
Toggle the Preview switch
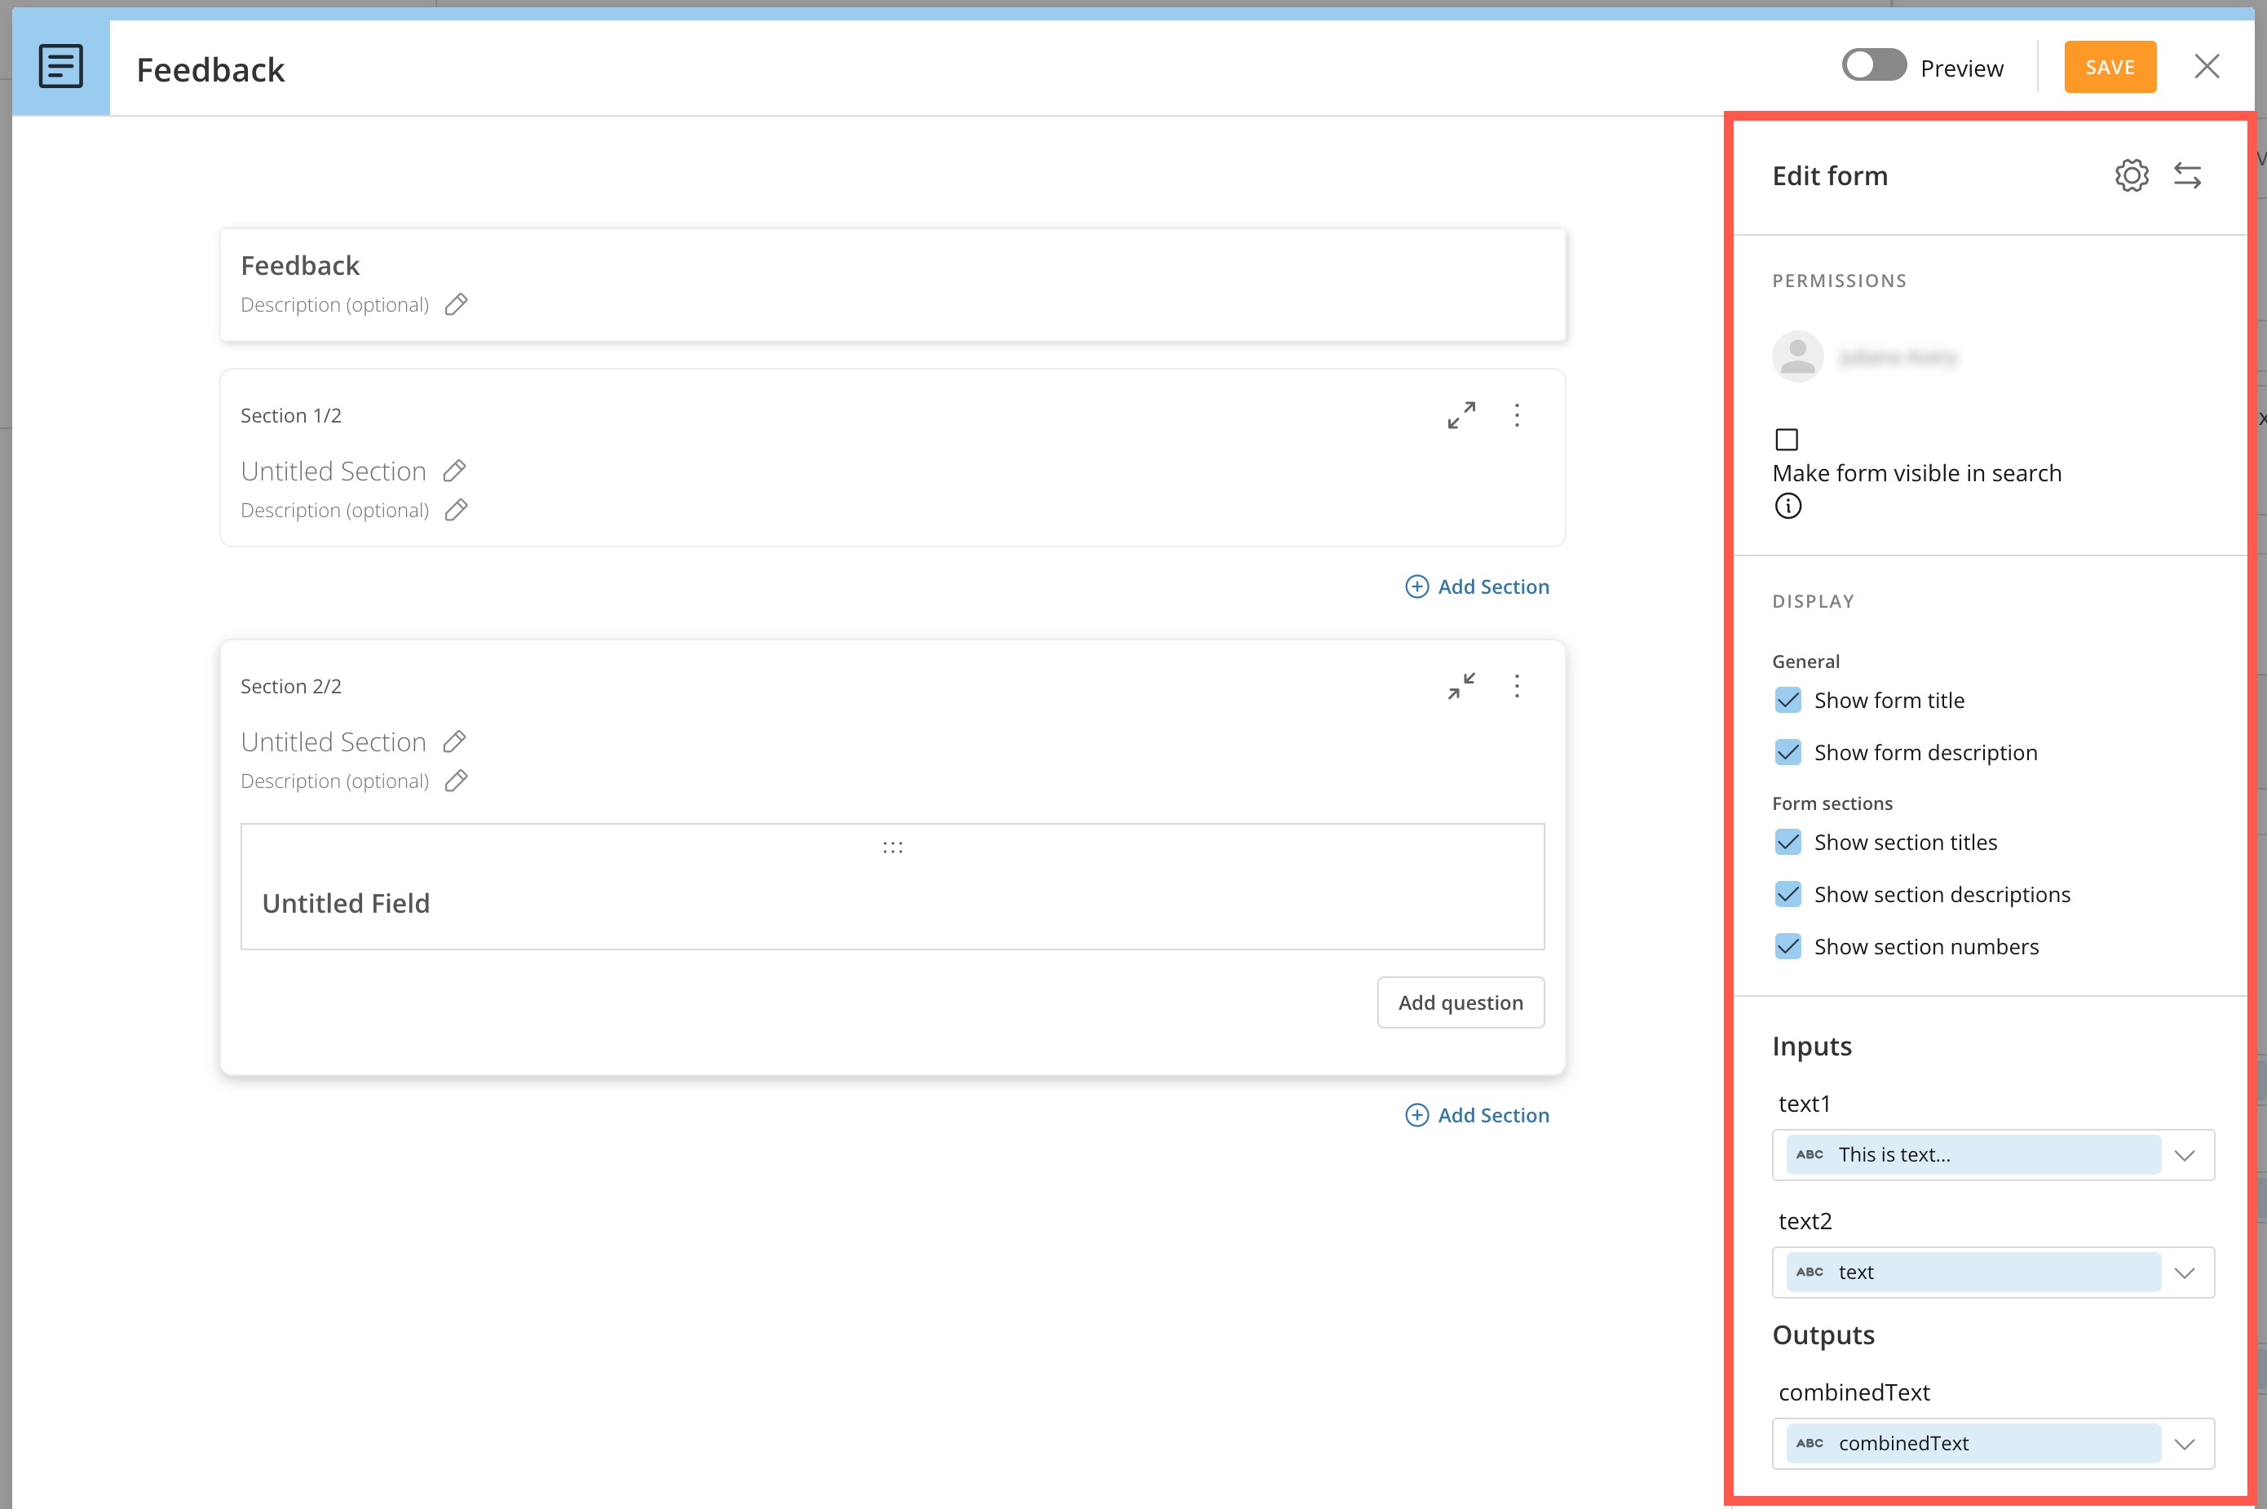click(x=1873, y=65)
